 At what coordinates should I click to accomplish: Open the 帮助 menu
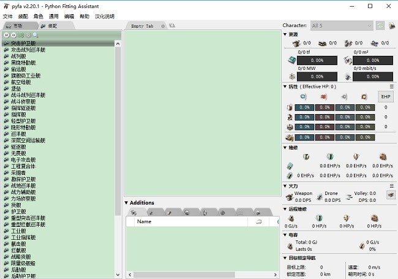tap(84, 17)
